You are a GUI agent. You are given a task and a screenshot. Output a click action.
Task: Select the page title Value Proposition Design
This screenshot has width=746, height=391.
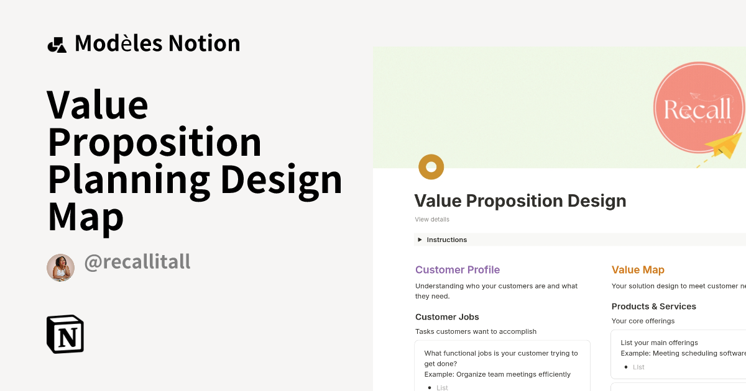[520, 200]
